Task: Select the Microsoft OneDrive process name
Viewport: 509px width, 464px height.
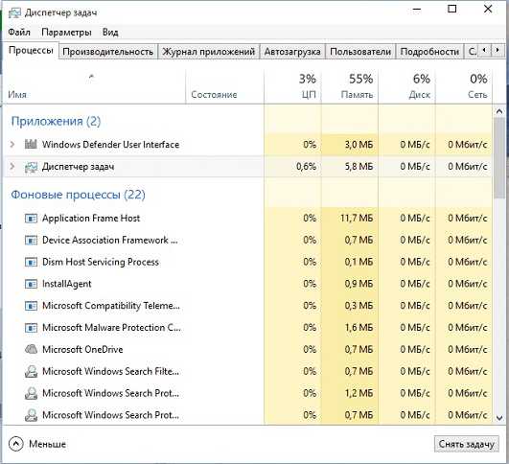Action: pos(82,349)
